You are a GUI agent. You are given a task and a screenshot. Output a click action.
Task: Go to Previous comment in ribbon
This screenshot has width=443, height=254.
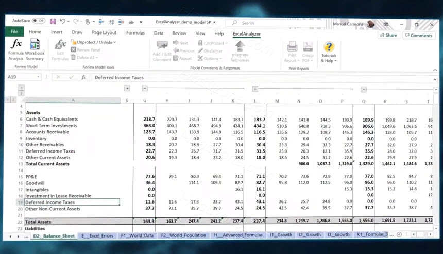184,50
